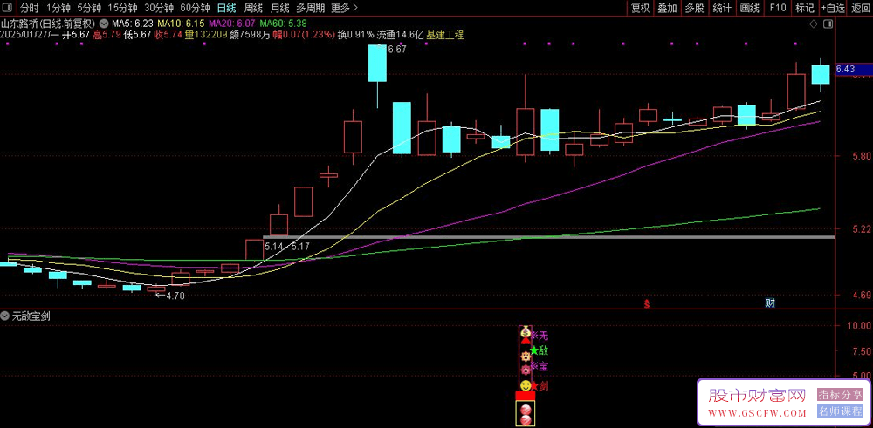Open F10 company information

(778, 8)
